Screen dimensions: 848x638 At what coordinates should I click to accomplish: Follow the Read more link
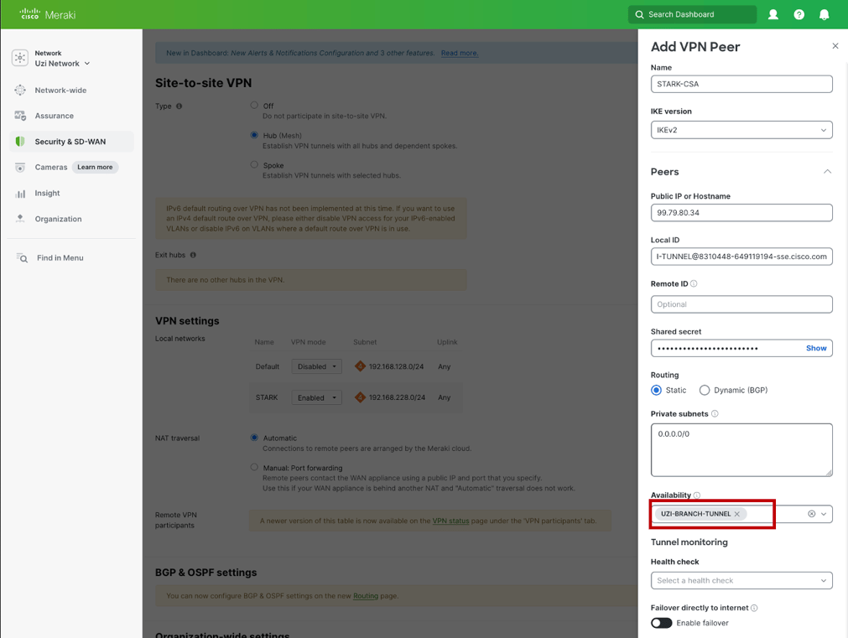point(460,53)
